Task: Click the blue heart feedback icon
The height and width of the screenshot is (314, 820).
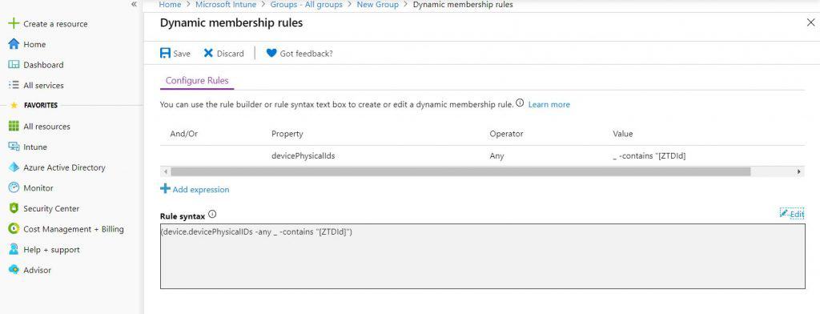Action: [x=271, y=53]
